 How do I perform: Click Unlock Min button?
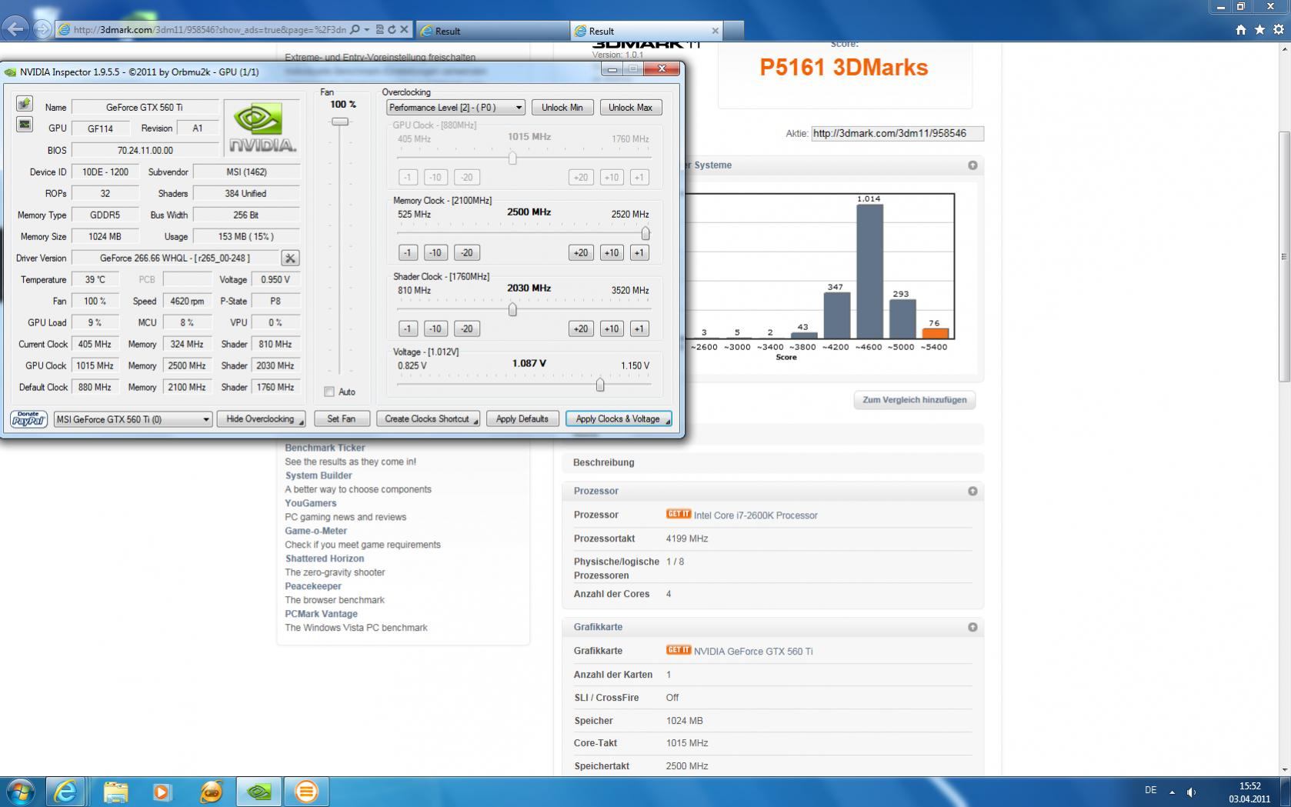562,108
